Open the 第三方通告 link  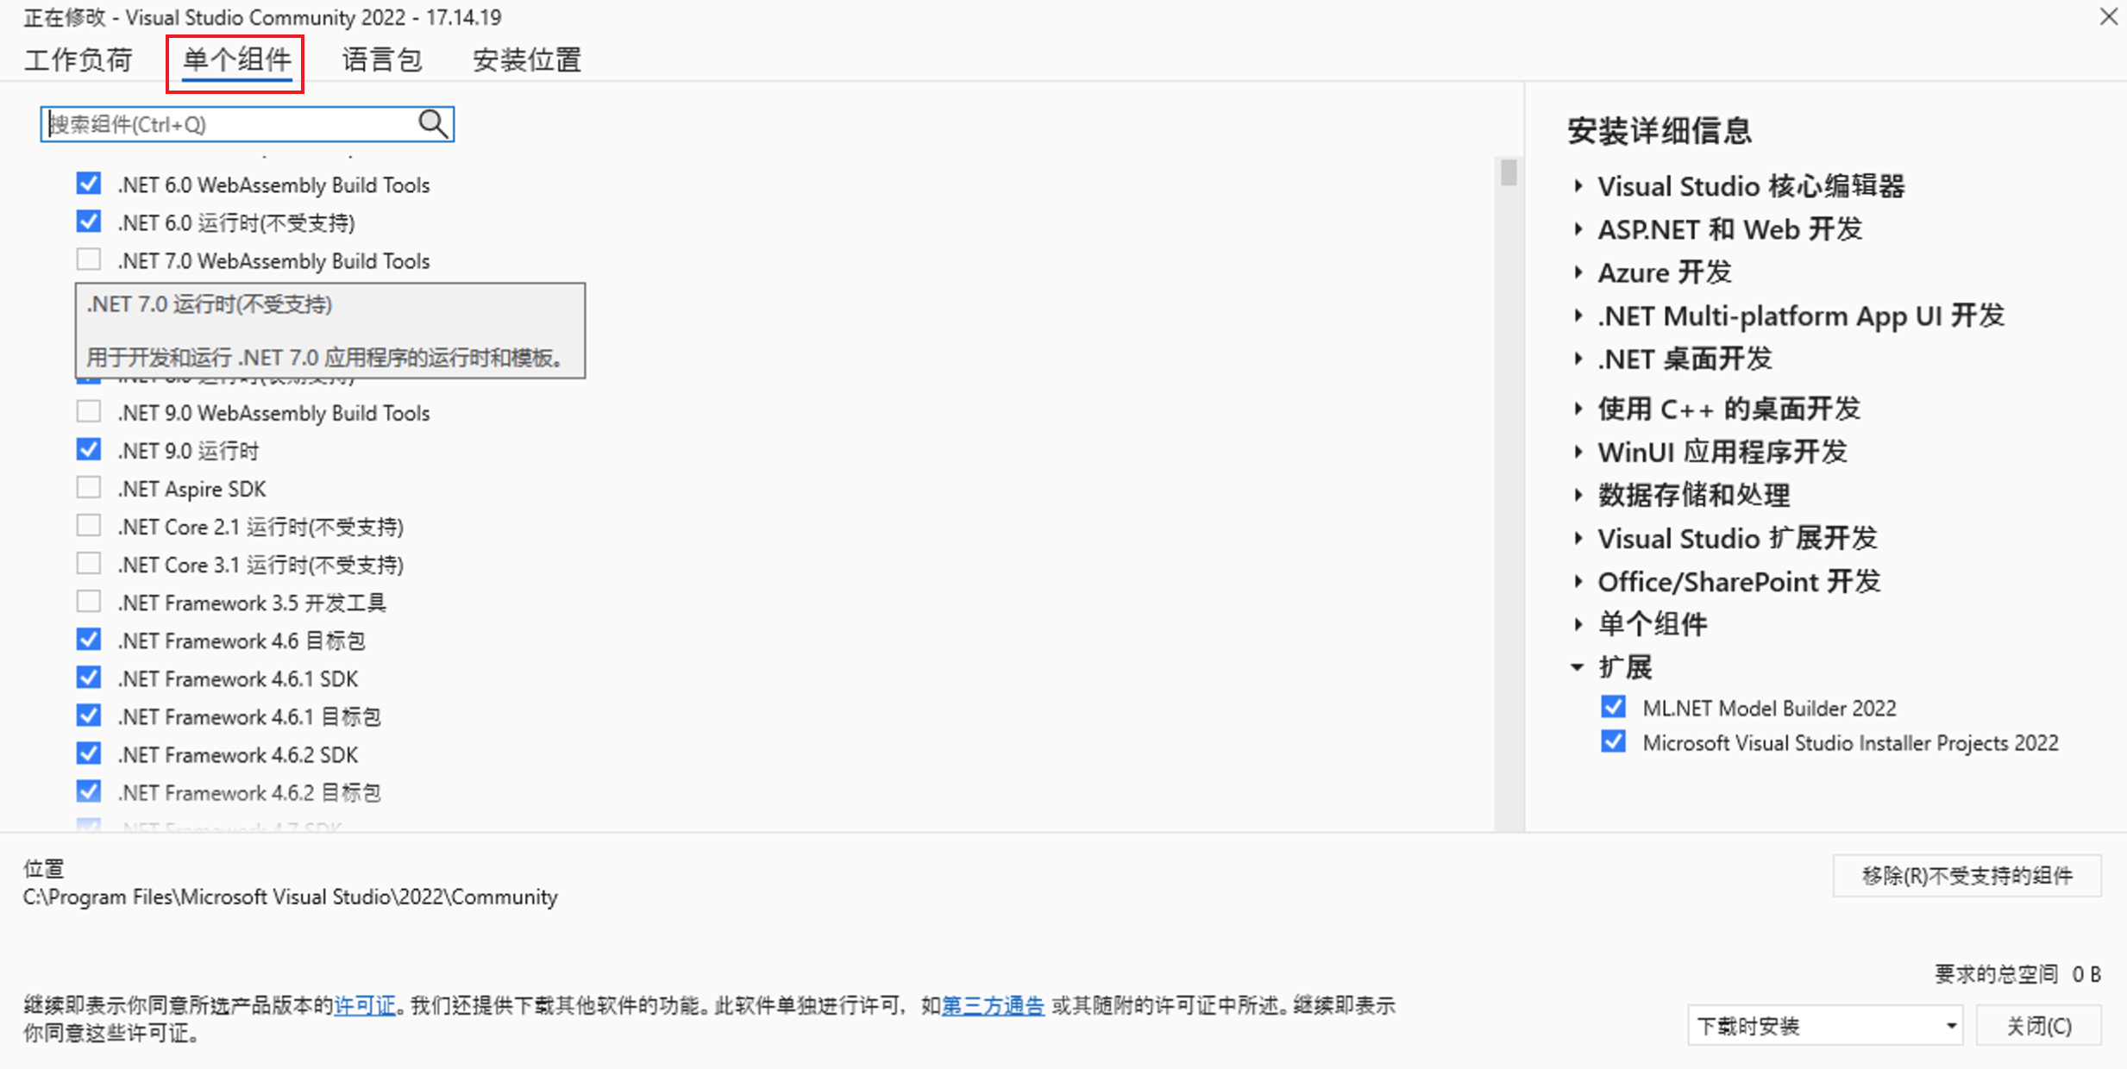coord(992,1005)
